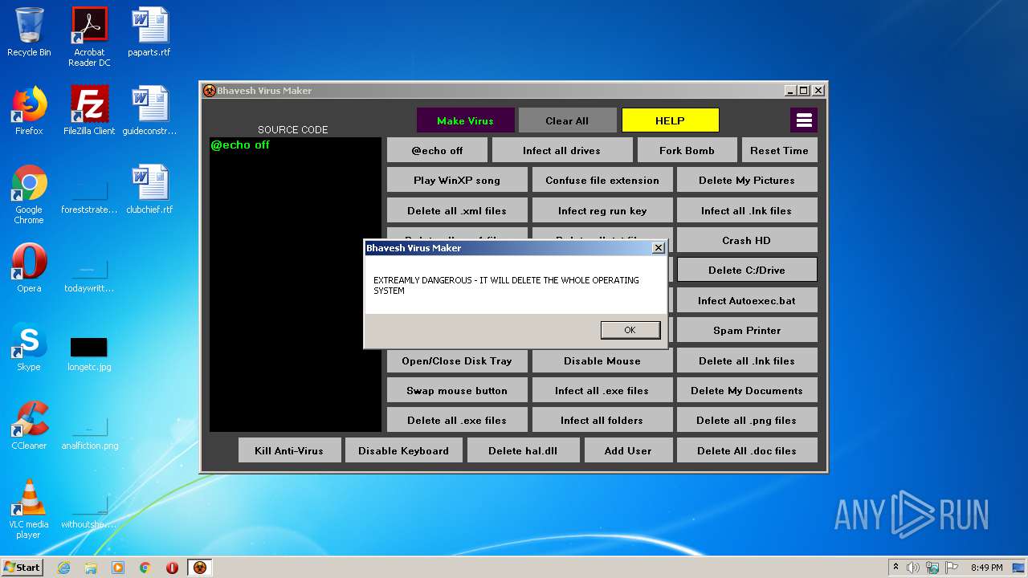The image size is (1028, 578).
Task: Click Delete all .png files button
Action: coord(747,420)
